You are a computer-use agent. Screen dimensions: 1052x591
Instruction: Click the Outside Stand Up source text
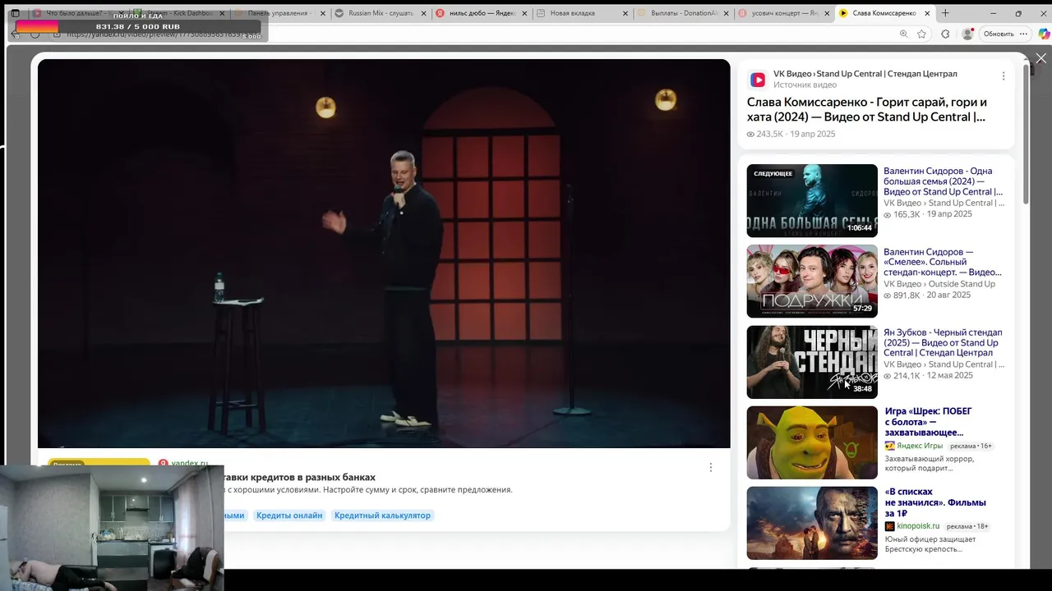tap(962, 284)
